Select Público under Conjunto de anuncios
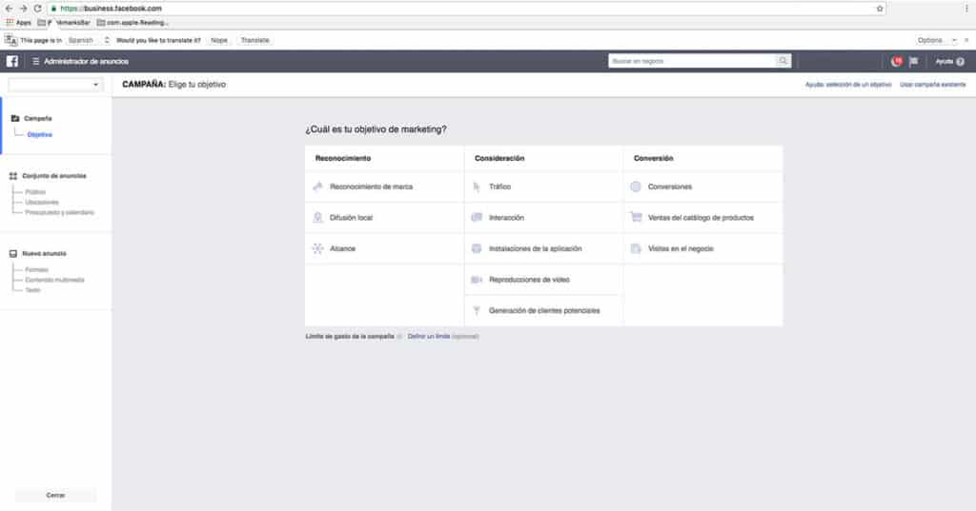Image resolution: width=976 pixels, height=511 pixels. [x=35, y=192]
